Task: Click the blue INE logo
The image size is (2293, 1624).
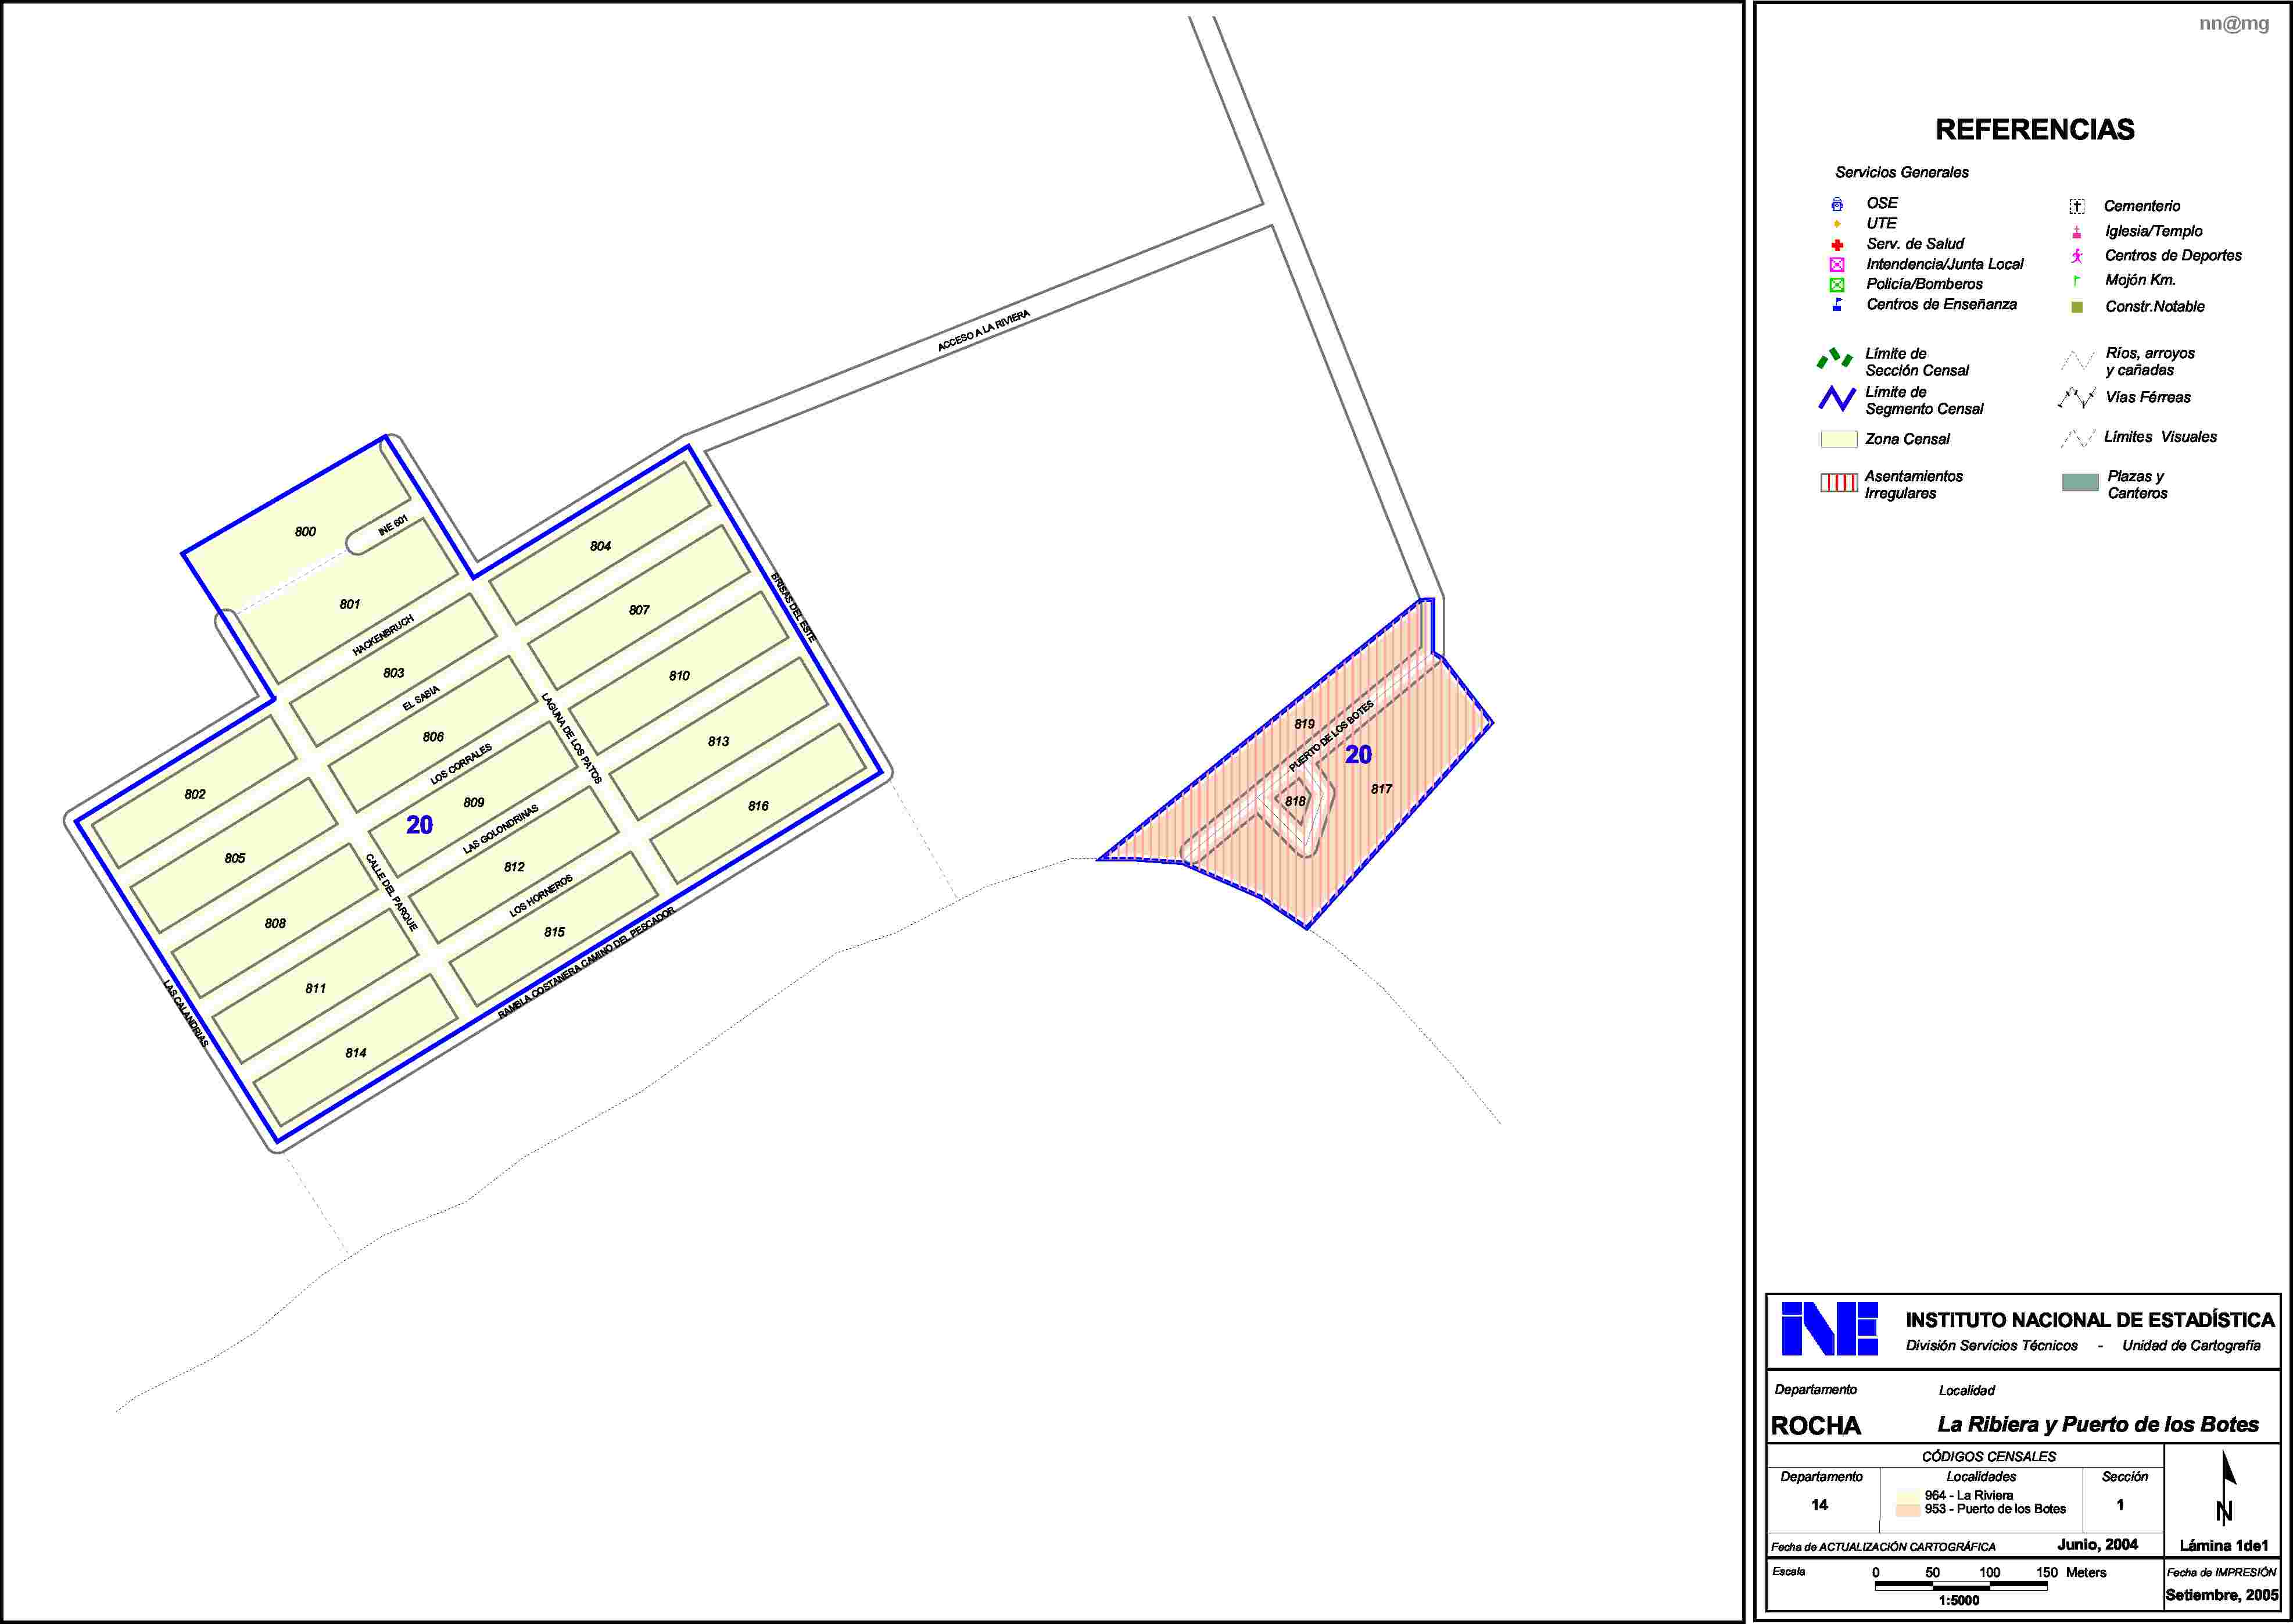Action: (1829, 1329)
